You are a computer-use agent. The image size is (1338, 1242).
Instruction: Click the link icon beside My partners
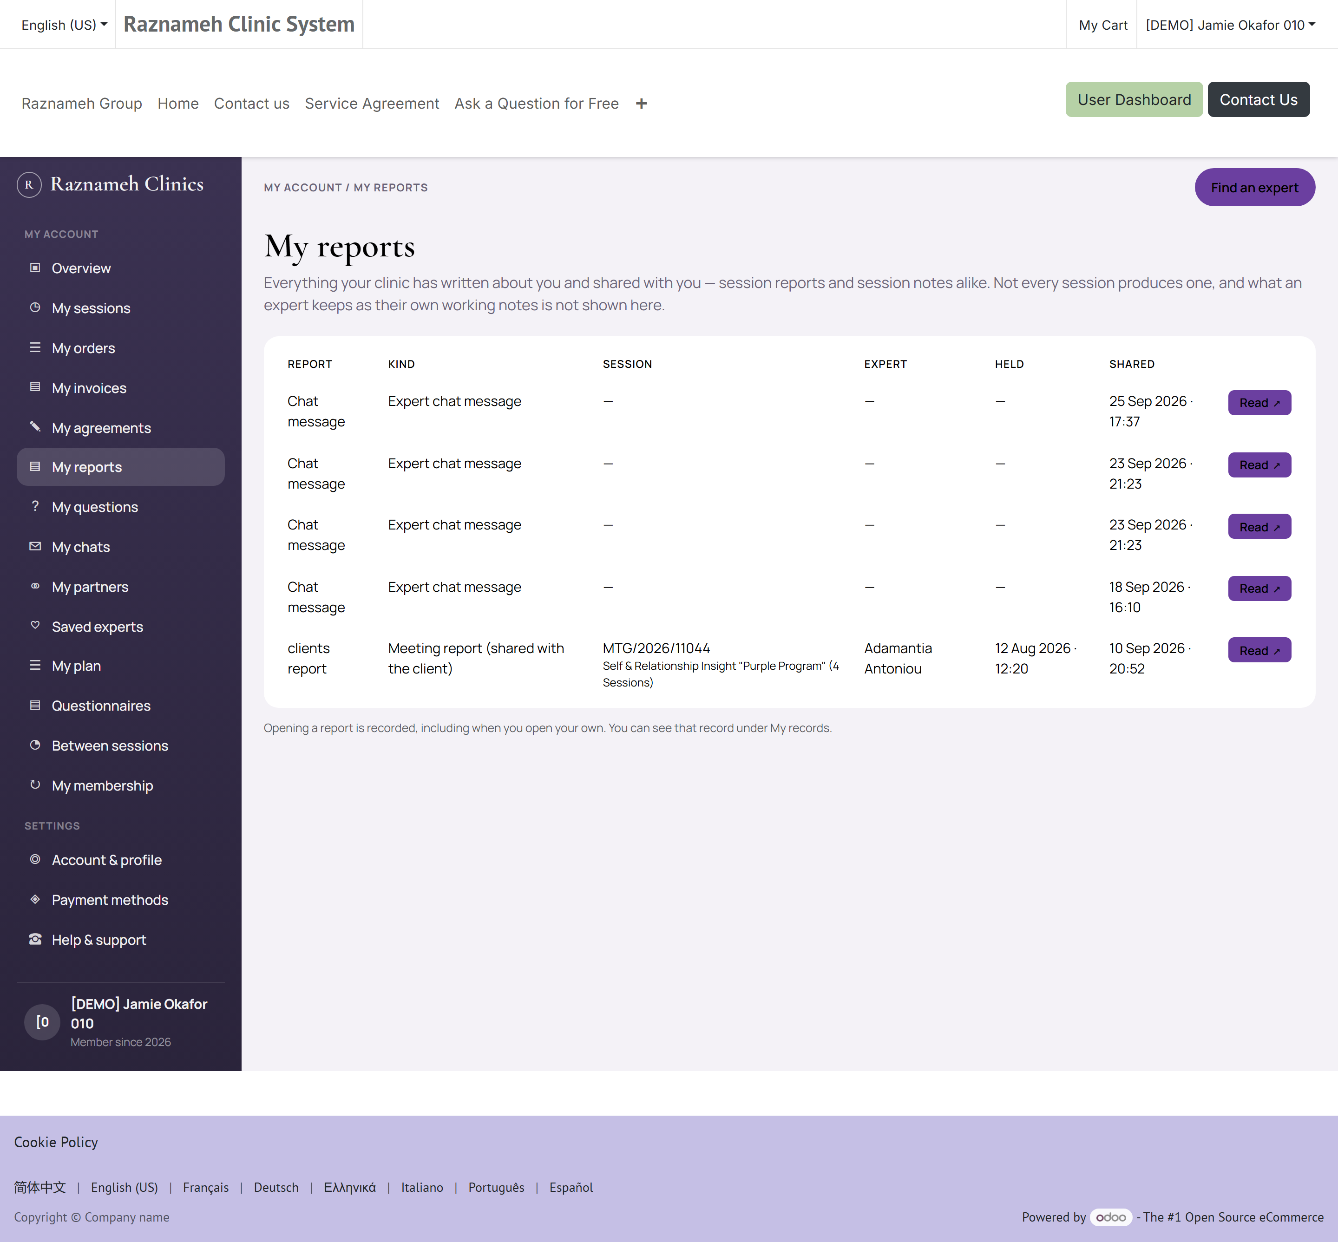[35, 586]
